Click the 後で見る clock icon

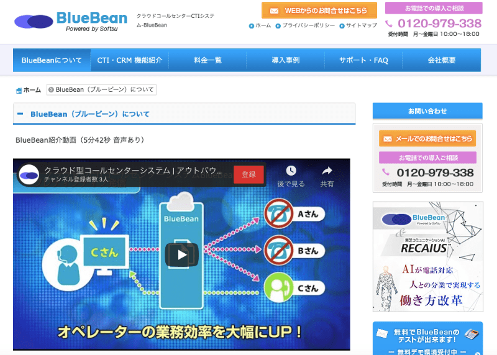pos(291,171)
